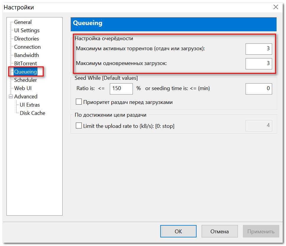Go to Connection settings
Image resolution: width=286 pixels, height=246 pixels.
tap(27, 47)
